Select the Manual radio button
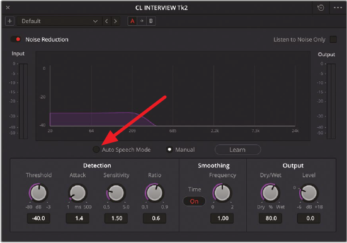The height and width of the screenshot is (243, 347). tap(169, 150)
